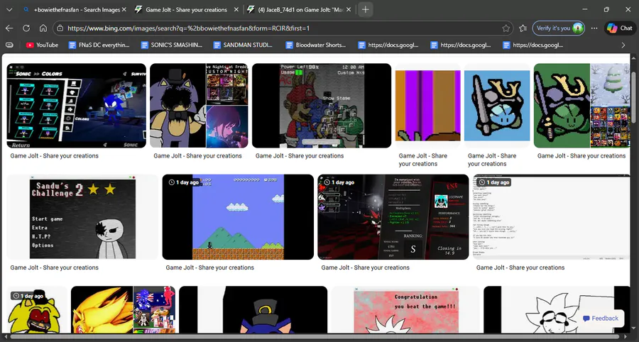Screen dimensions: 639x342
Task: Restore down the browser window
Action: tap(606, 9)
